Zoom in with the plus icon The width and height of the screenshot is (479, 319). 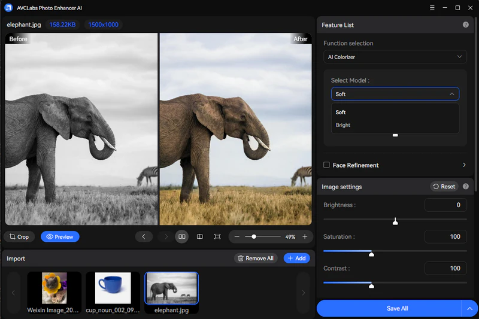coord(305,237)
